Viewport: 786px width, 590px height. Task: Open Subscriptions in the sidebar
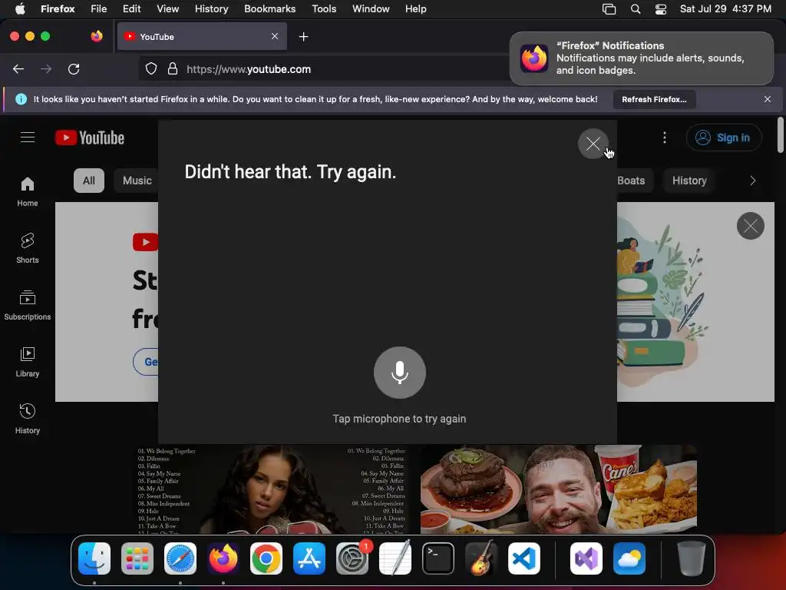pos(28,305)
